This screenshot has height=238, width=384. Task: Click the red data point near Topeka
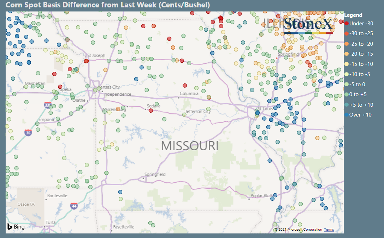pos(60,87)
